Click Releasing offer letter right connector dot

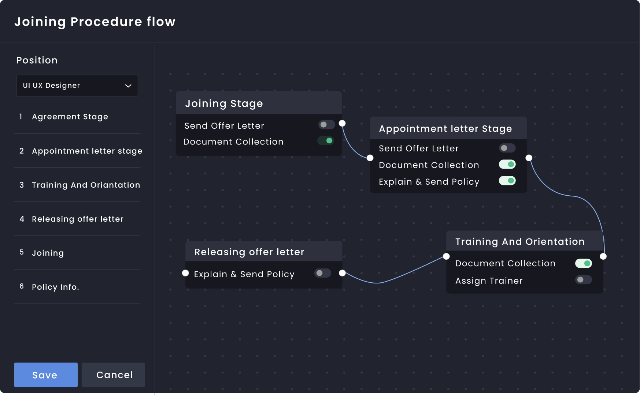pos(342,273)
